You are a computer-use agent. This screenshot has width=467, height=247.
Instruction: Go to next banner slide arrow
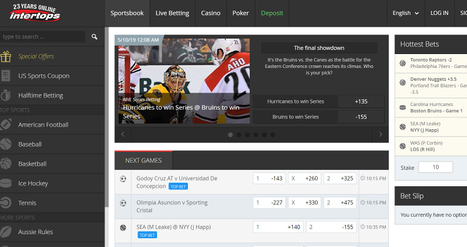(380, 134)
